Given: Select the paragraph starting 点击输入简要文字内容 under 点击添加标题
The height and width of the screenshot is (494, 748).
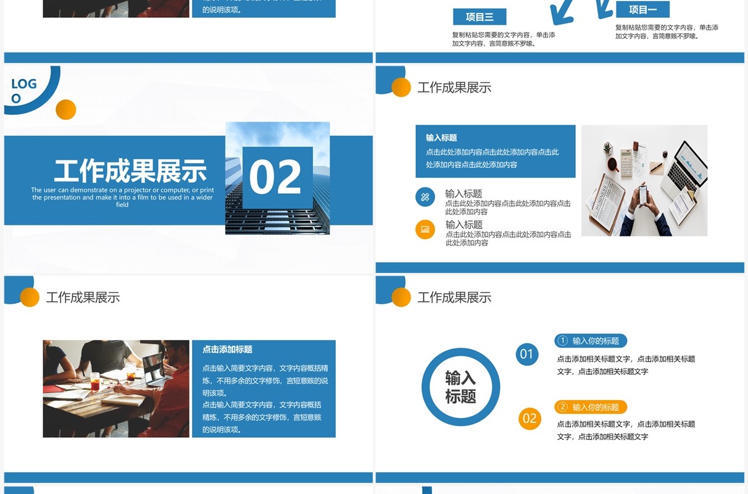Looking at the screenshot, I should coord(265,398).
